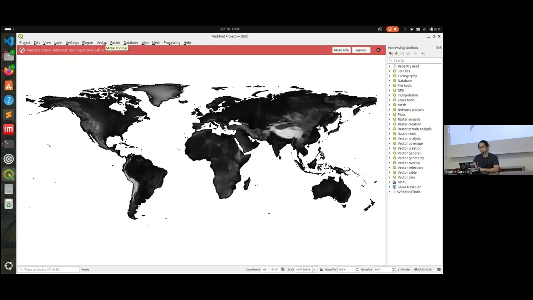Select the File tools tree item
The width and height of the screenshot is (533, 300).
[404, 85]
